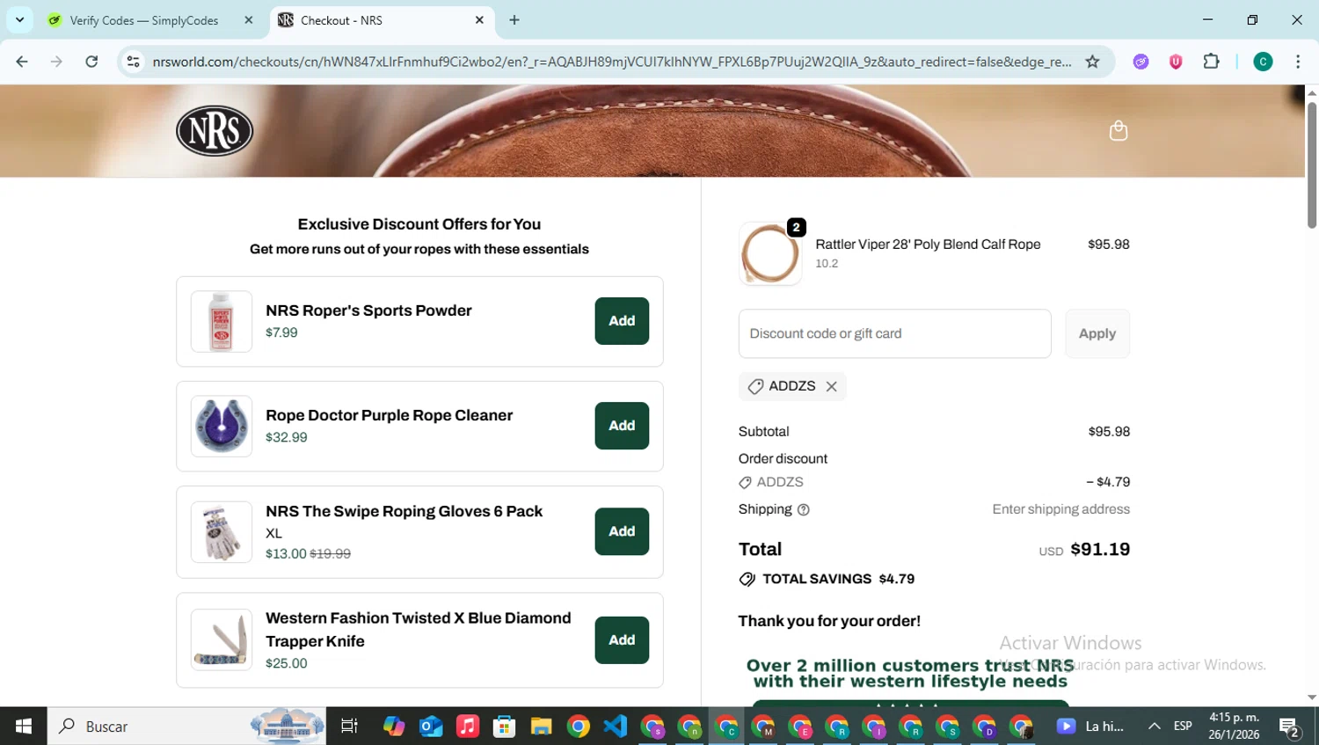The image size is (1319, 745).
Task: Focus the Discount code or gift card field
Action: [894, 333]
